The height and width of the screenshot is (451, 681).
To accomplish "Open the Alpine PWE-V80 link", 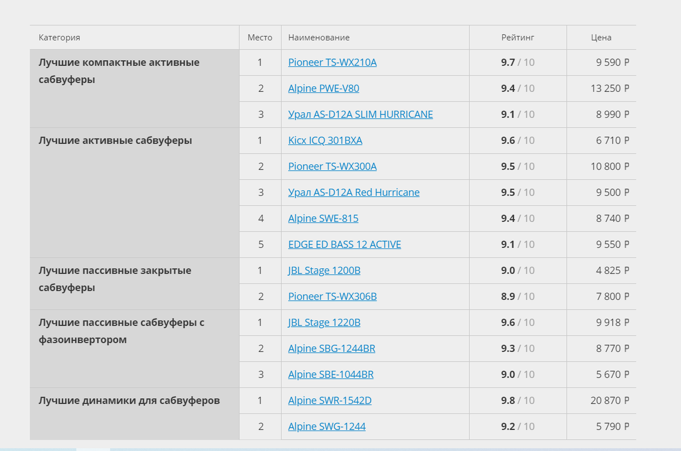I will (323, 88).
